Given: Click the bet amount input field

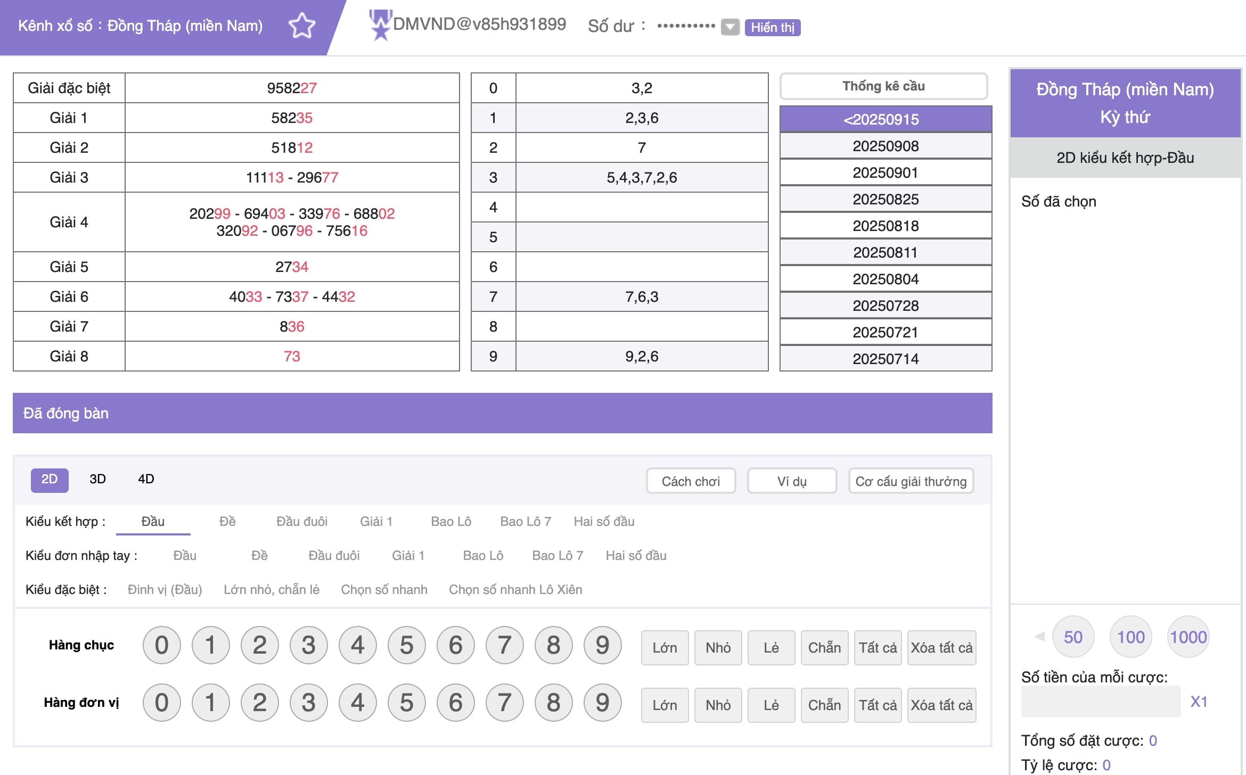Looking at the screenshot, I should point(1100,702).
